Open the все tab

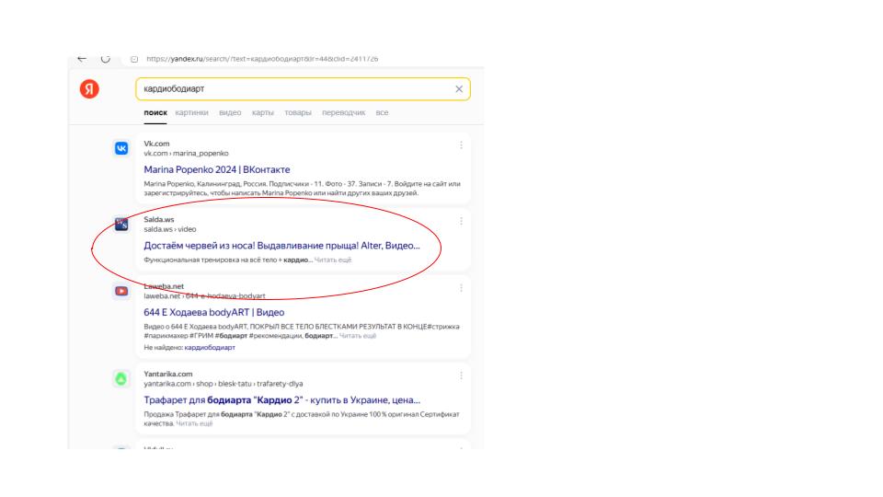pyautogui.click(x=382, y=112)
